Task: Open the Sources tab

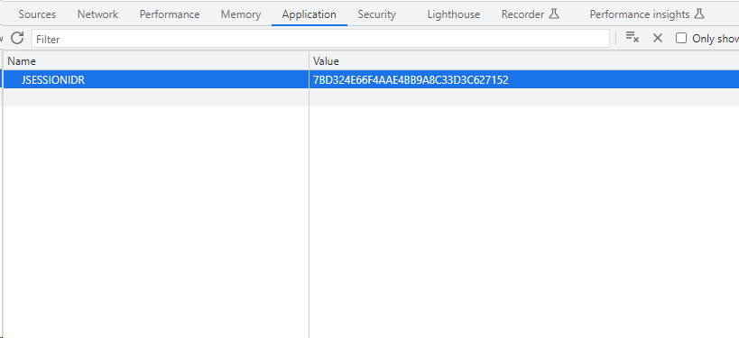Action: [37, 14]
